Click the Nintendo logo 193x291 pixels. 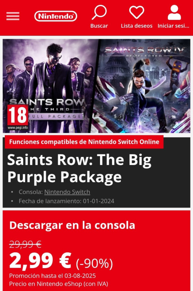[x=56, y=16]
